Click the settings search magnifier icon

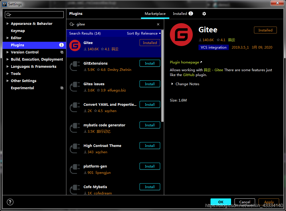(x=9, y=15)
